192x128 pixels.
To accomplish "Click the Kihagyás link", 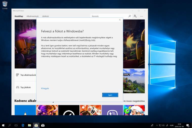I will [x=45, y=88].
